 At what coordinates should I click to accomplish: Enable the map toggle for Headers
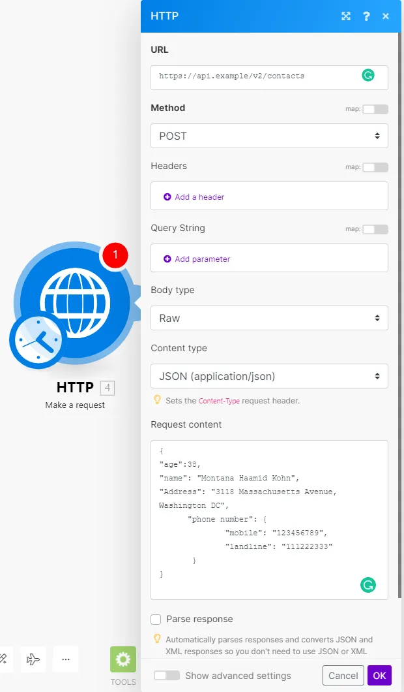(x=375, y=167)
